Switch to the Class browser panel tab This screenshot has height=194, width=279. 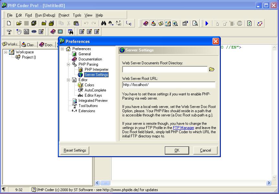(29, 45)
